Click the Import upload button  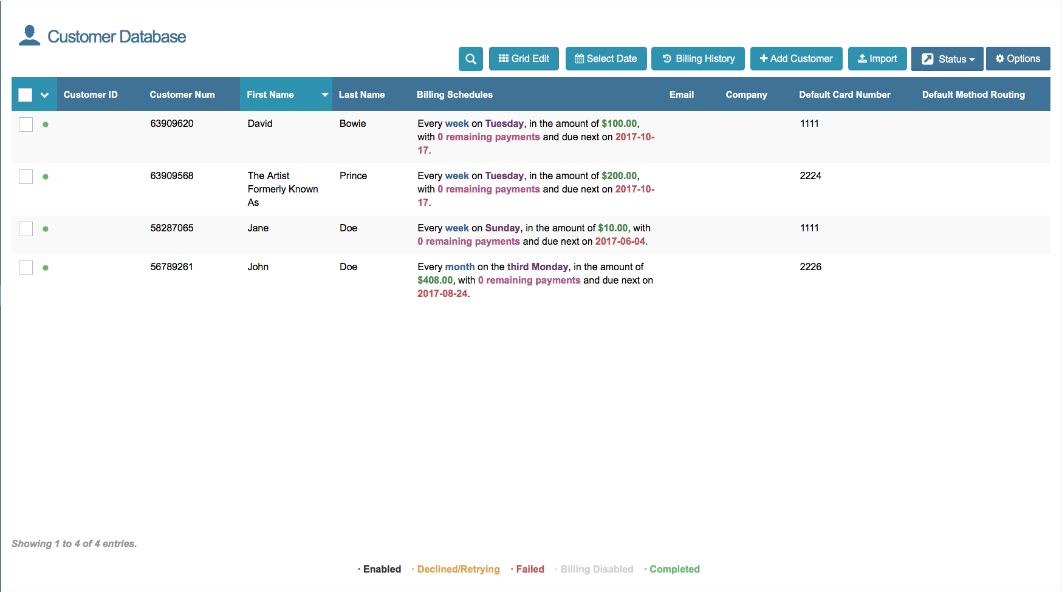[x=877, y=59]
